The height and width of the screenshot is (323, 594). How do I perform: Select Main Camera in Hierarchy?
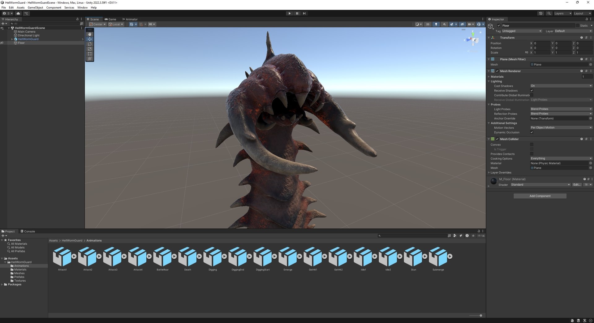point(26,32)
